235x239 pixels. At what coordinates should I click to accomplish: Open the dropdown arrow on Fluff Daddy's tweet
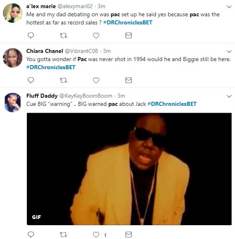(x=229, y=96)
